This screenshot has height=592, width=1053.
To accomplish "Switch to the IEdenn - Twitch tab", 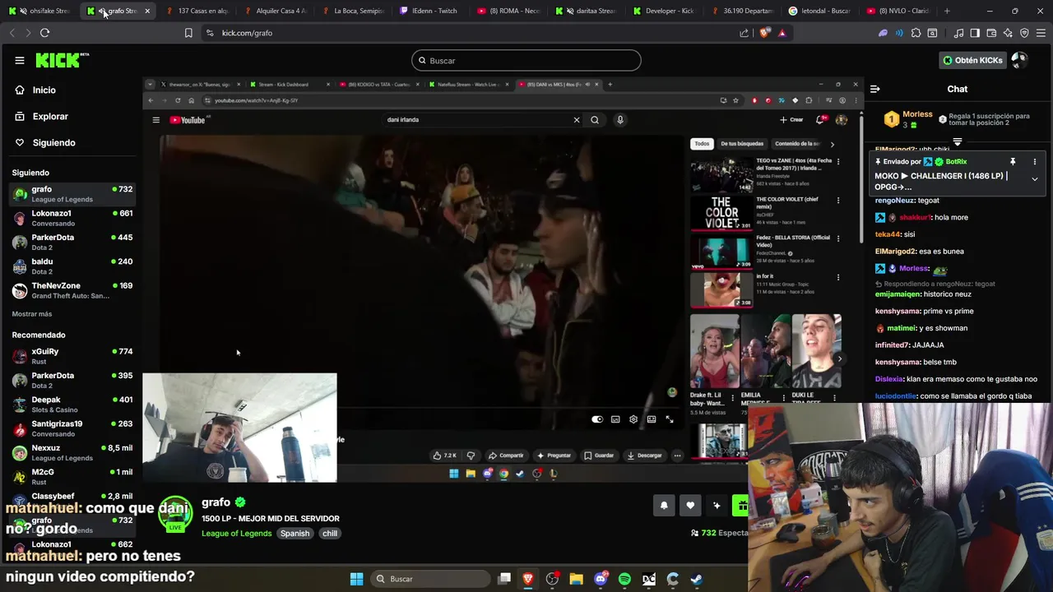I will pos(429,11).
